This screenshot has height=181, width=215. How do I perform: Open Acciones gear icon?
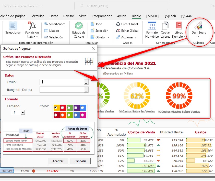tap(118, 37)
